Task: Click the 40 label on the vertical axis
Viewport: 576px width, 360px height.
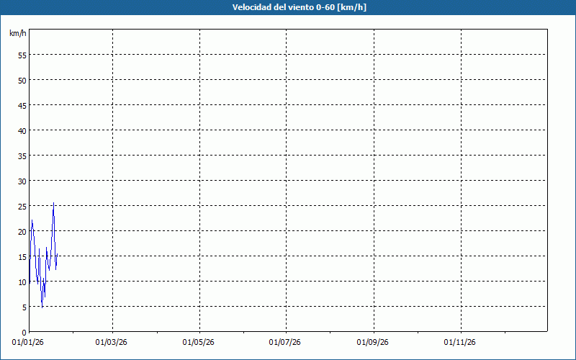Action: pos(22,130)
